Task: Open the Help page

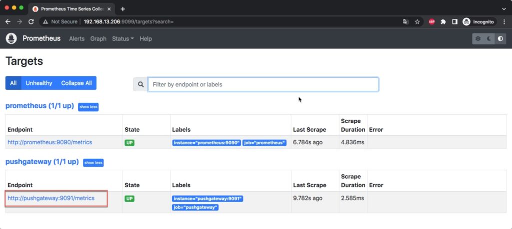Action: [145, 39]
